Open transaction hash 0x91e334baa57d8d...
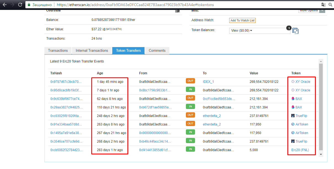Viewport: 334px width, 169px height. [66, 124]
